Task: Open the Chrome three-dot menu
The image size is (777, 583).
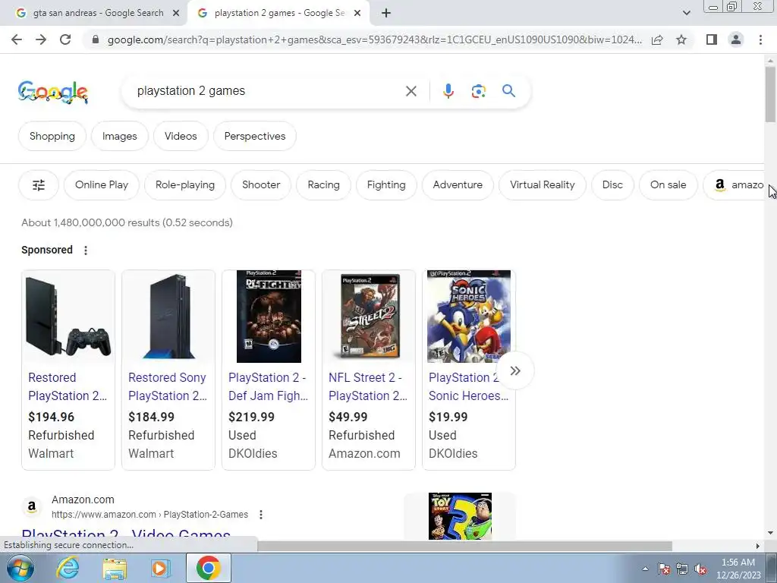Action: [x=760, y=39]
